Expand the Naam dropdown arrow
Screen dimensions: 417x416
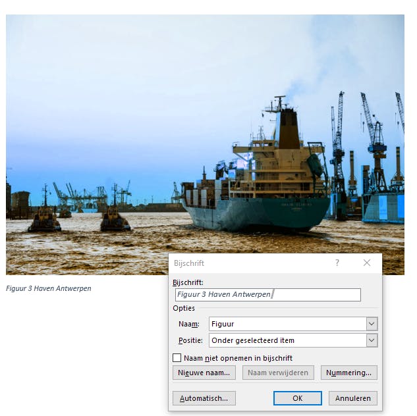click(x=372, y=324)
